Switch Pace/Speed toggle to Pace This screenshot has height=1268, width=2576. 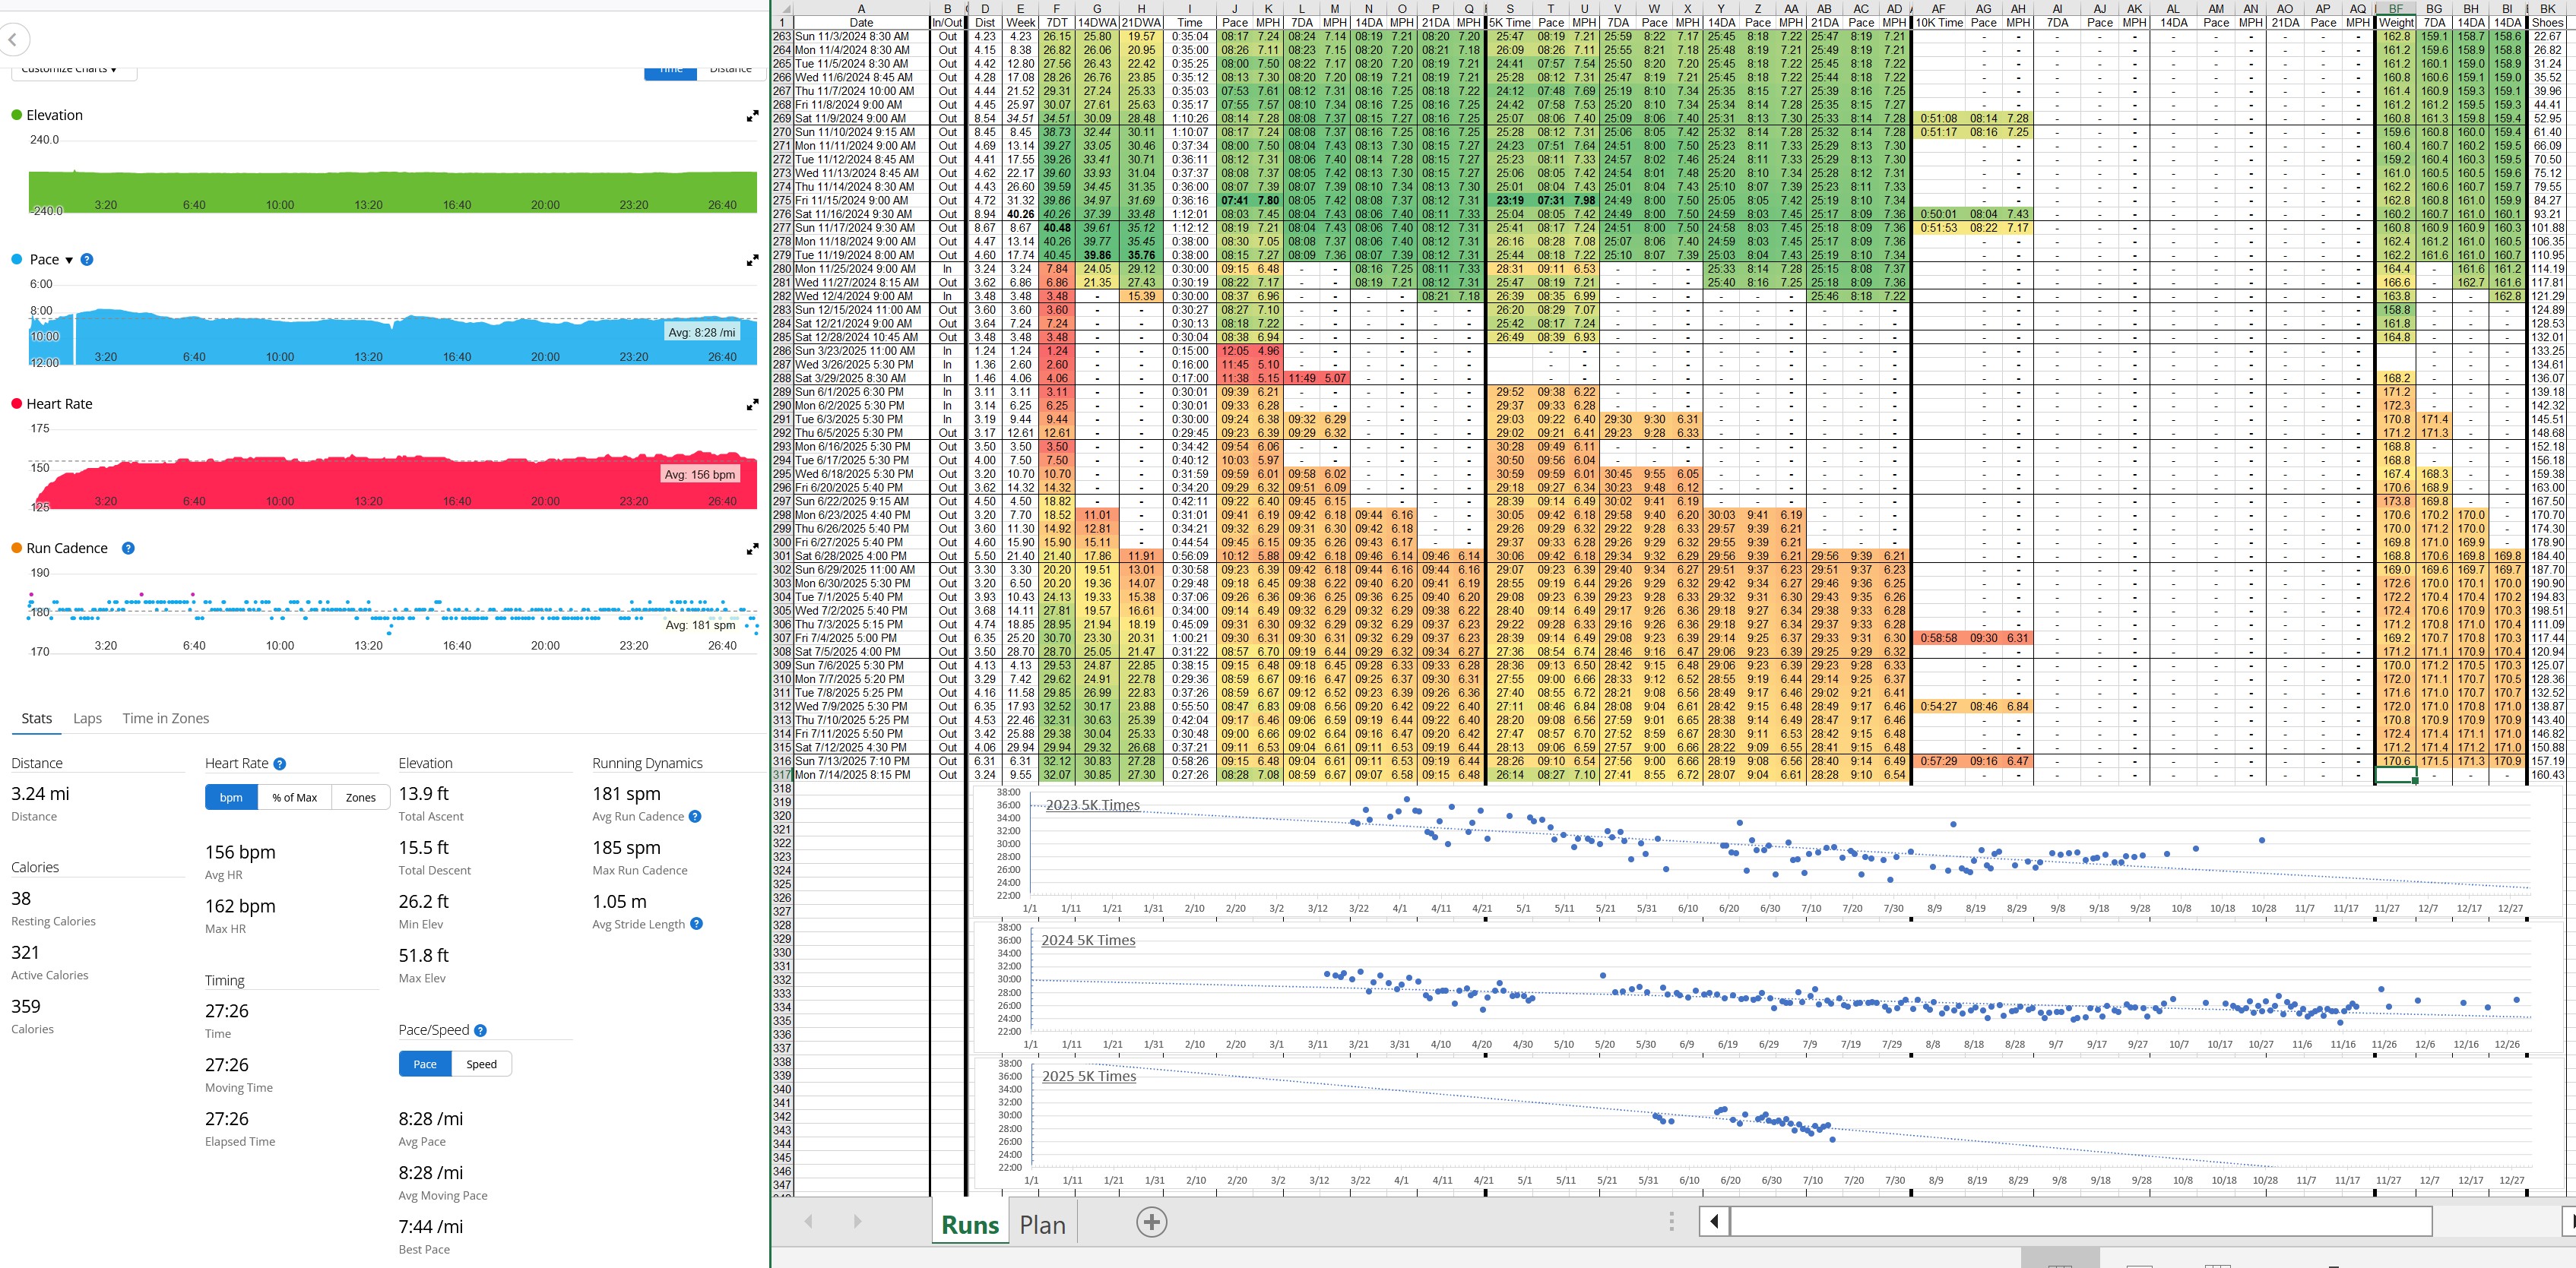click(x=425, y=1064)
